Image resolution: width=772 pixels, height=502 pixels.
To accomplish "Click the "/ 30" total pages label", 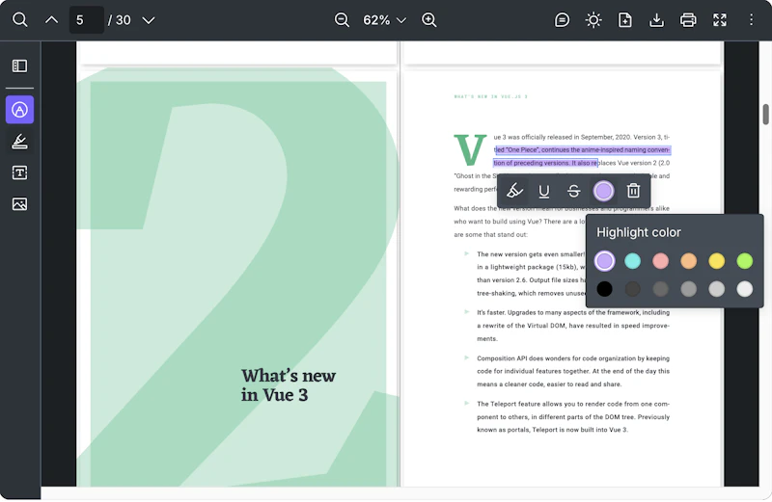I will click(x=119, y=20).
